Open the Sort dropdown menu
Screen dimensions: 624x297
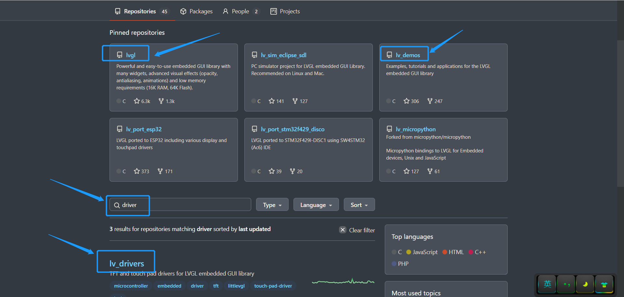pos(359,205)
